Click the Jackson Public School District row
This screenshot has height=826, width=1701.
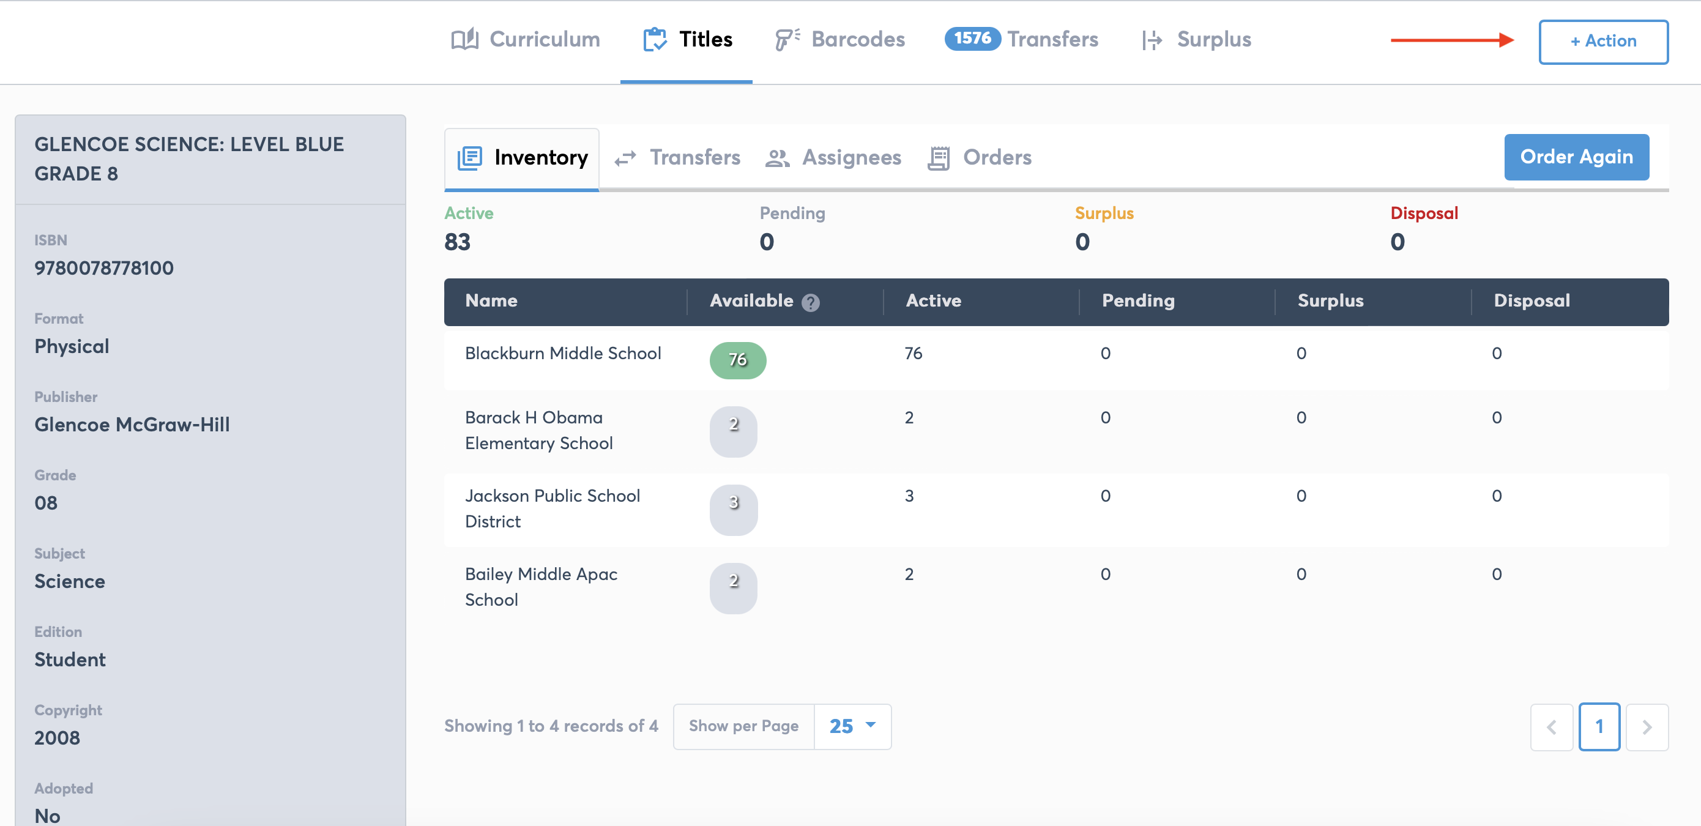pyautogui.click(x=552, y=508)
